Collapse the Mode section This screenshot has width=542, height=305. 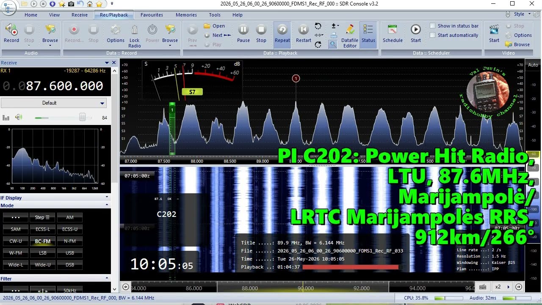click(107, 205)
